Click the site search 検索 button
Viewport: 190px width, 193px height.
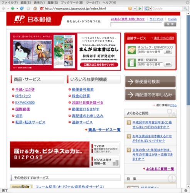(170, 24)
